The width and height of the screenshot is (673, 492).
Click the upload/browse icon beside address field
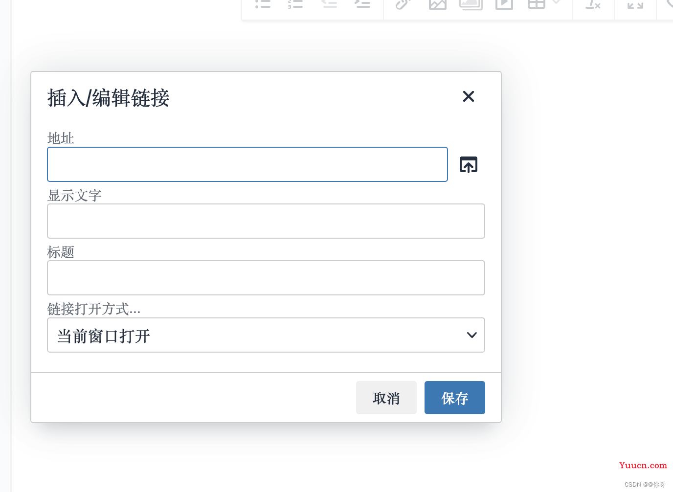[x=469, y=165]
